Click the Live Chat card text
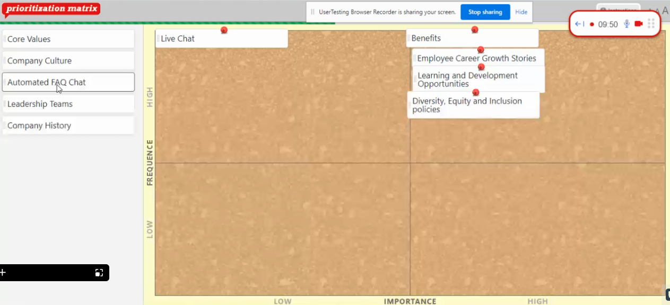Screen dimensions: 670x305 tap(178, 38)
